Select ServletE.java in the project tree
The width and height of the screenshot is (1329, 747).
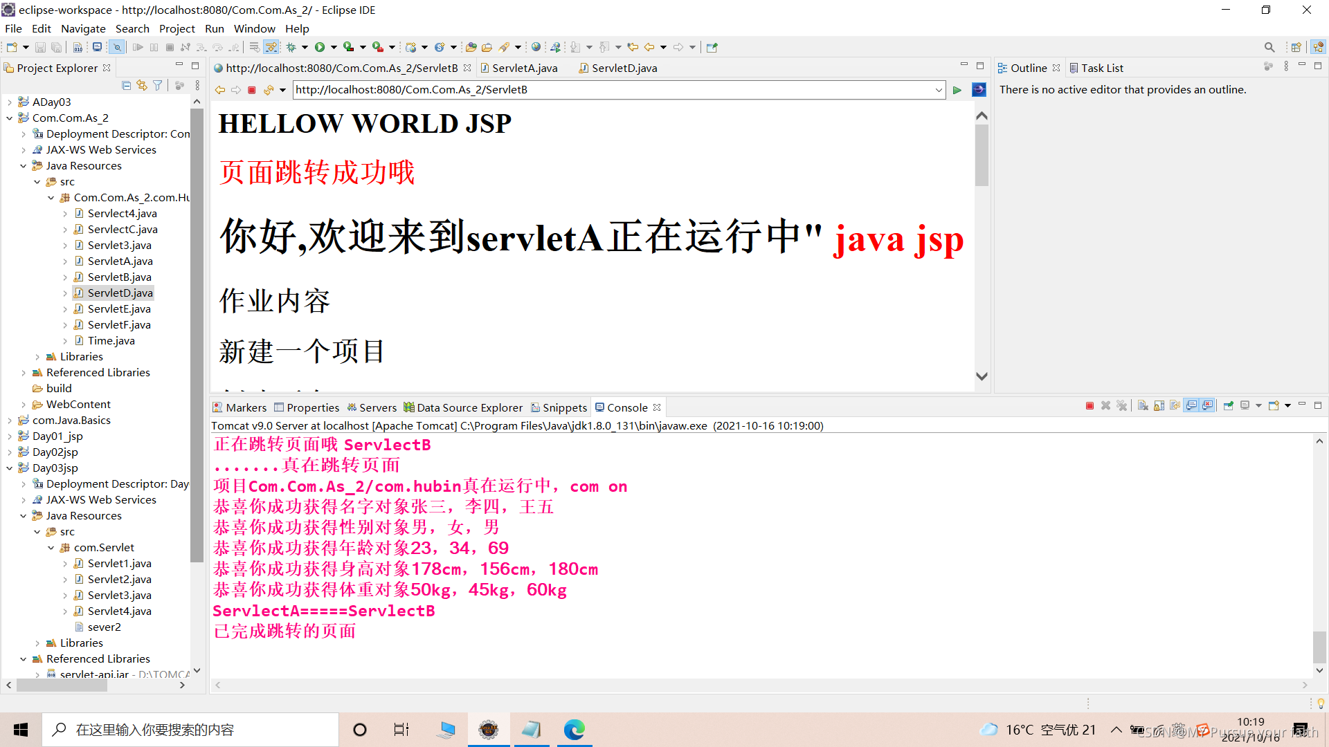point(118,308)
